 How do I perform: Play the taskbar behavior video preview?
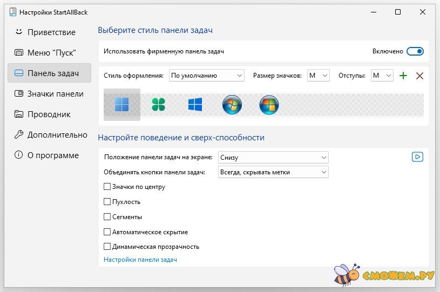click(417, 157)
